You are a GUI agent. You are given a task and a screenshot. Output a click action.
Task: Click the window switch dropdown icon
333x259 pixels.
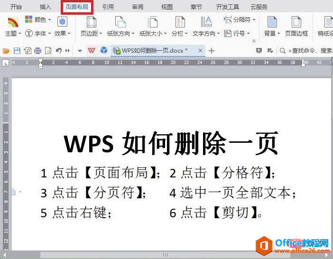(x=270, y=51)
